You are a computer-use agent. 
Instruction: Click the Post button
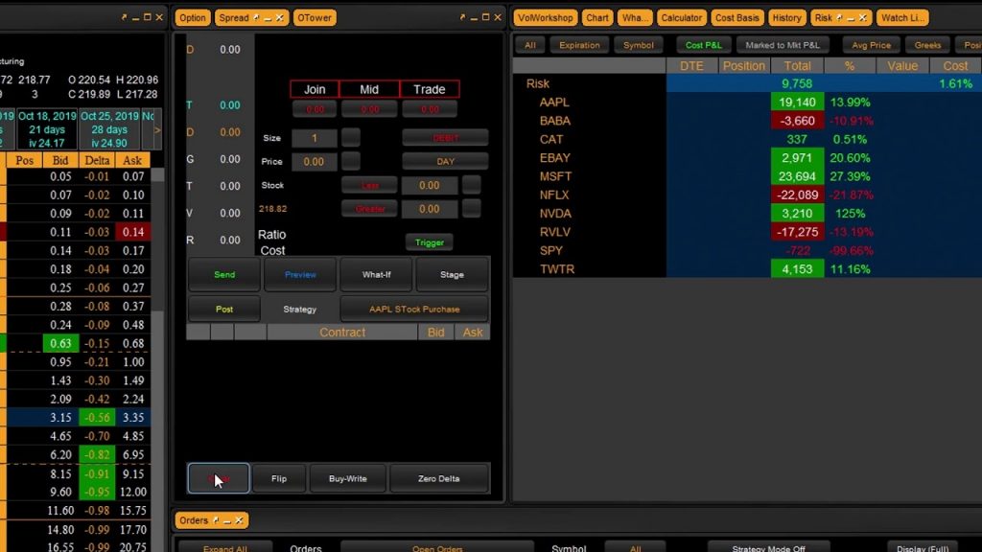(x=224, y=310)
